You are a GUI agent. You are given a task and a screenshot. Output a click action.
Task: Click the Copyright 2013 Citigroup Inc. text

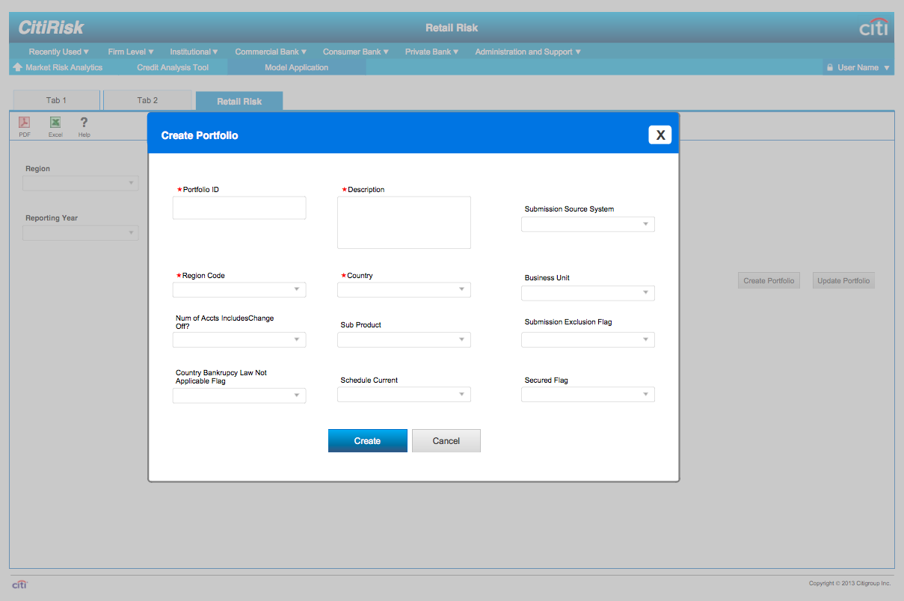pyautogui.click(x=850, y=583)
